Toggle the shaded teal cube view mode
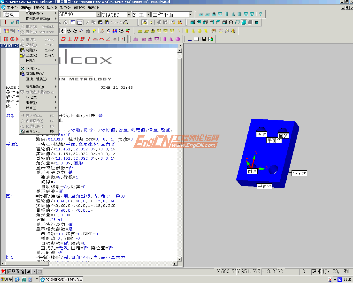Viewport: 353px width, 283px height. (244, 22)
